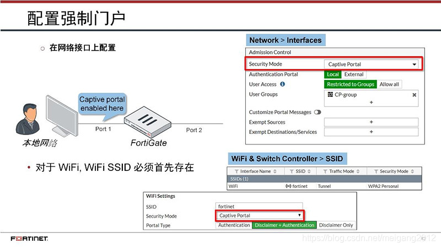Click the Network > Interfaces heading

[x=286, y=40]
